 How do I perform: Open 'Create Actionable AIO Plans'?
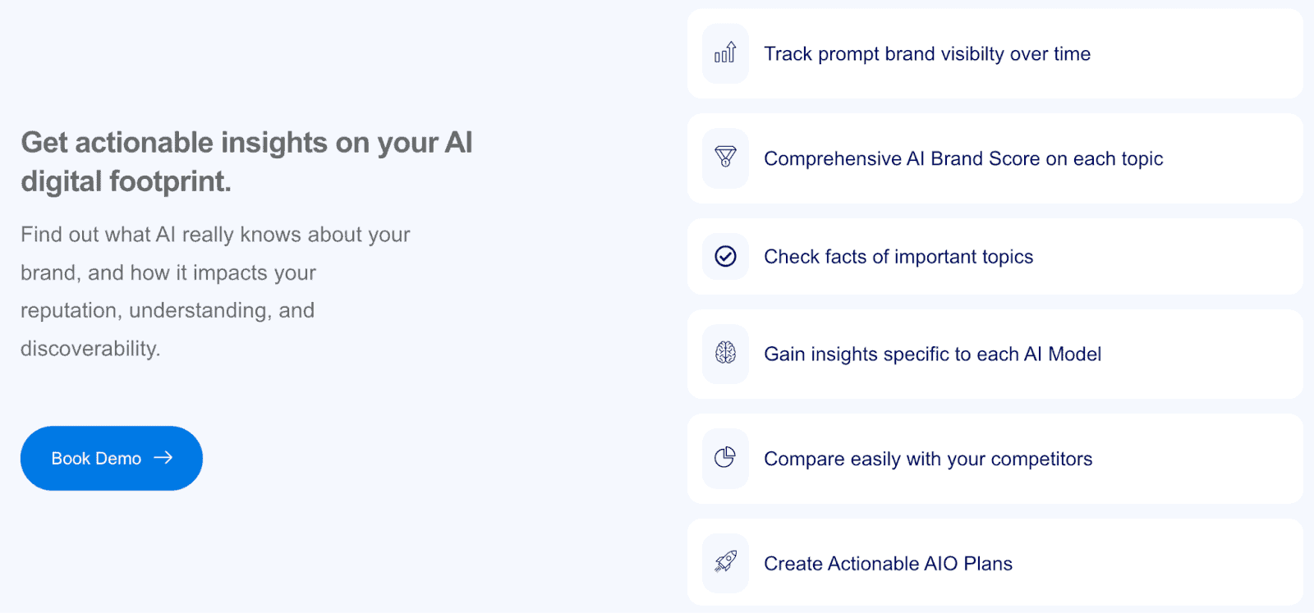click(x=888, y=564)
